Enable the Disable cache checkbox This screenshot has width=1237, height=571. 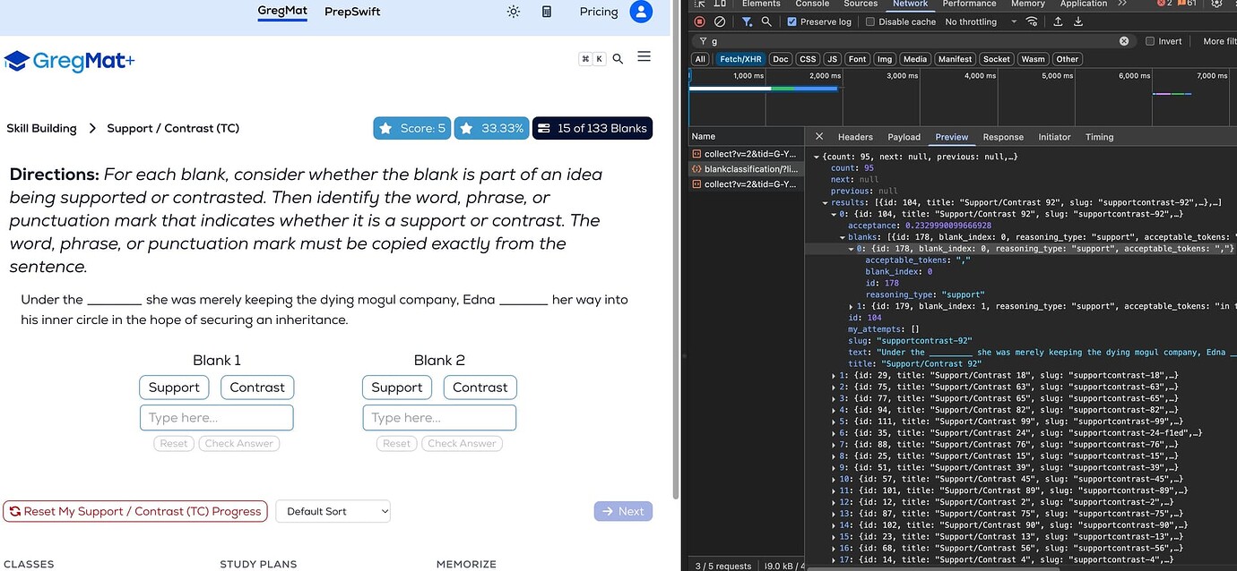click(x=869, y=21)
